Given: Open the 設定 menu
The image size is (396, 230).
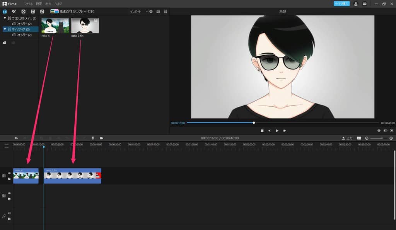Looking at the screenshot, I should point(39,4).
